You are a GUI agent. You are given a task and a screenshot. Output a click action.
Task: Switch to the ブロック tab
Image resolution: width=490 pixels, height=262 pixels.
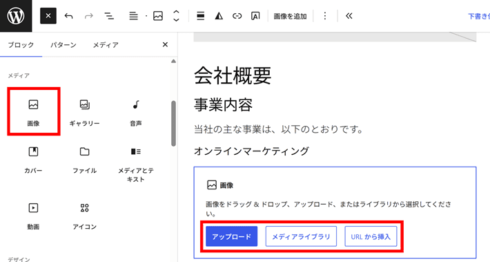[x=21, y=45]
